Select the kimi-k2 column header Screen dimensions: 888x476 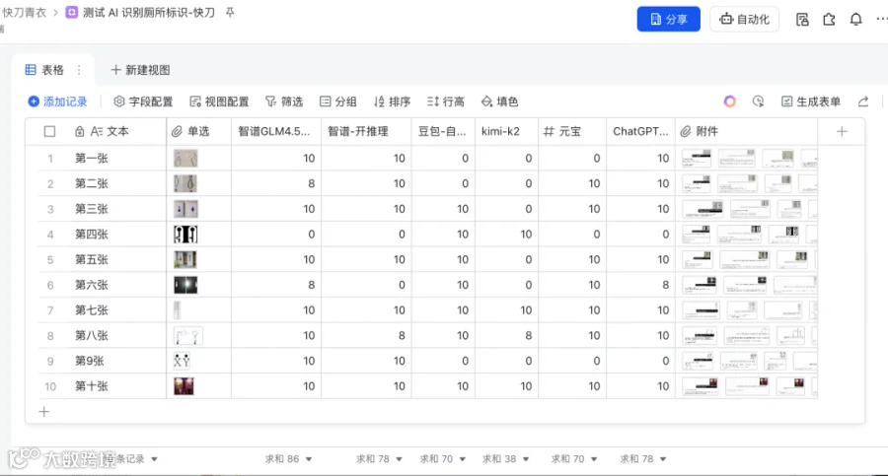[x=506, y=131]
